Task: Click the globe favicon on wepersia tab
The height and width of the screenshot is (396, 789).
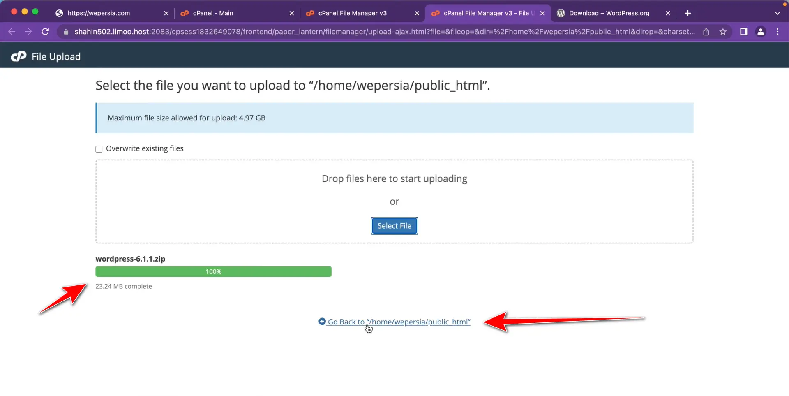Action: pos(59,13)
